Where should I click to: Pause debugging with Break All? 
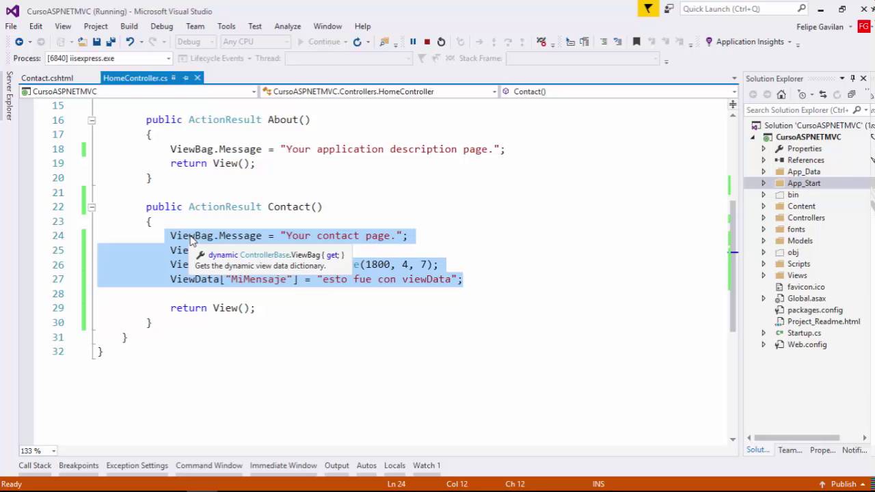pyautogui.click(x=413, y=42)
